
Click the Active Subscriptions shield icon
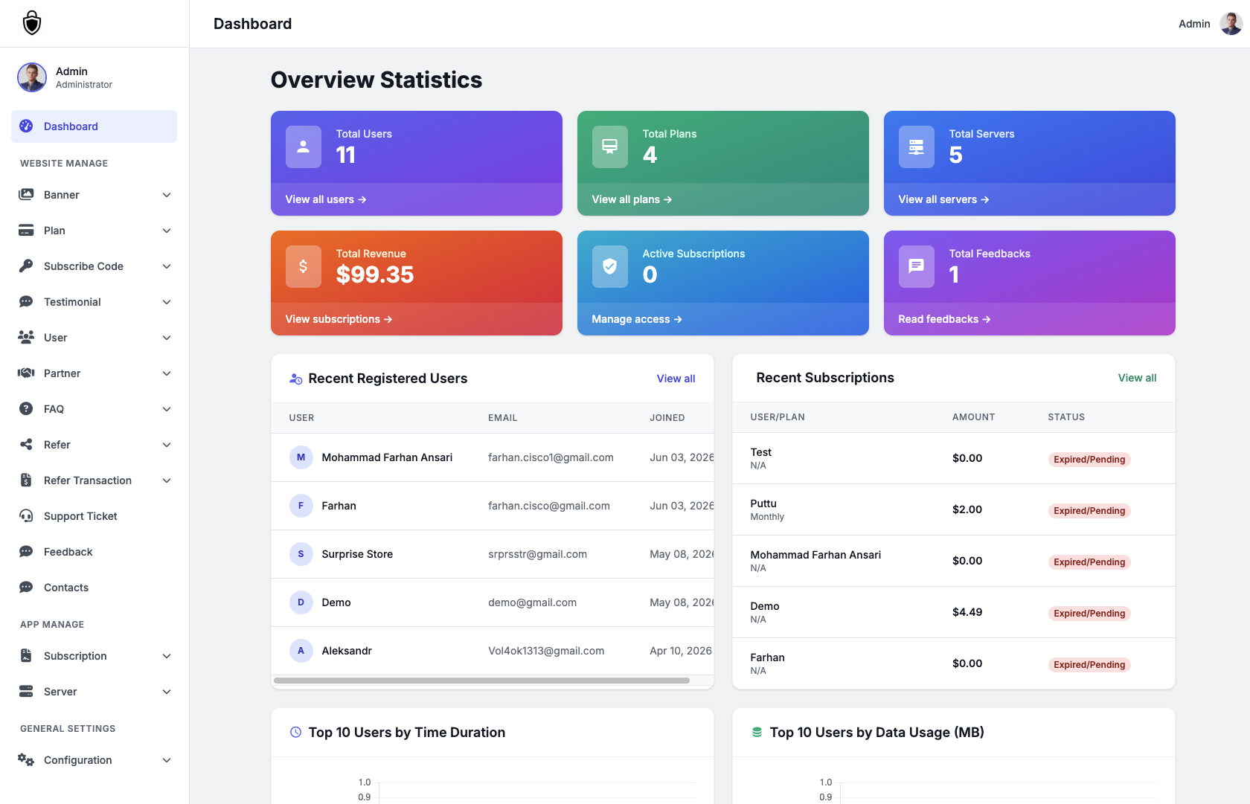point(610,267)
